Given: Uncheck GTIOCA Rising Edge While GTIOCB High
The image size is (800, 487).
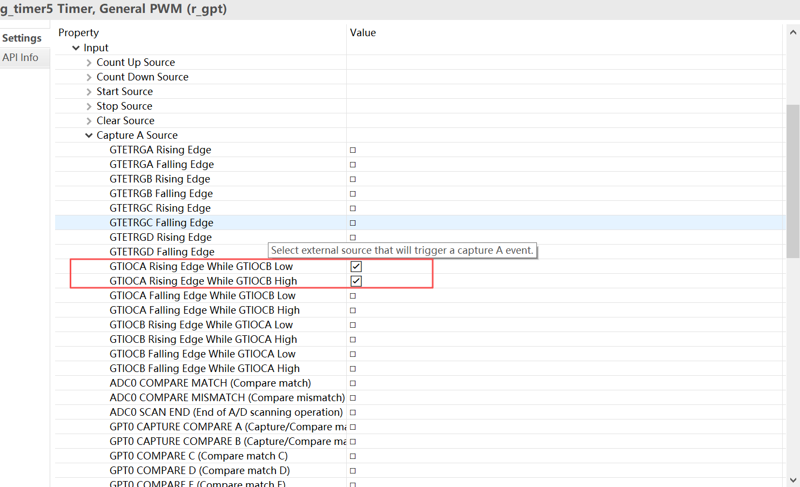Looking at the screenshot, I should tap(356, 281).
